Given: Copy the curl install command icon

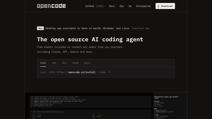Looking at the screenshot, I should point(109,72).
